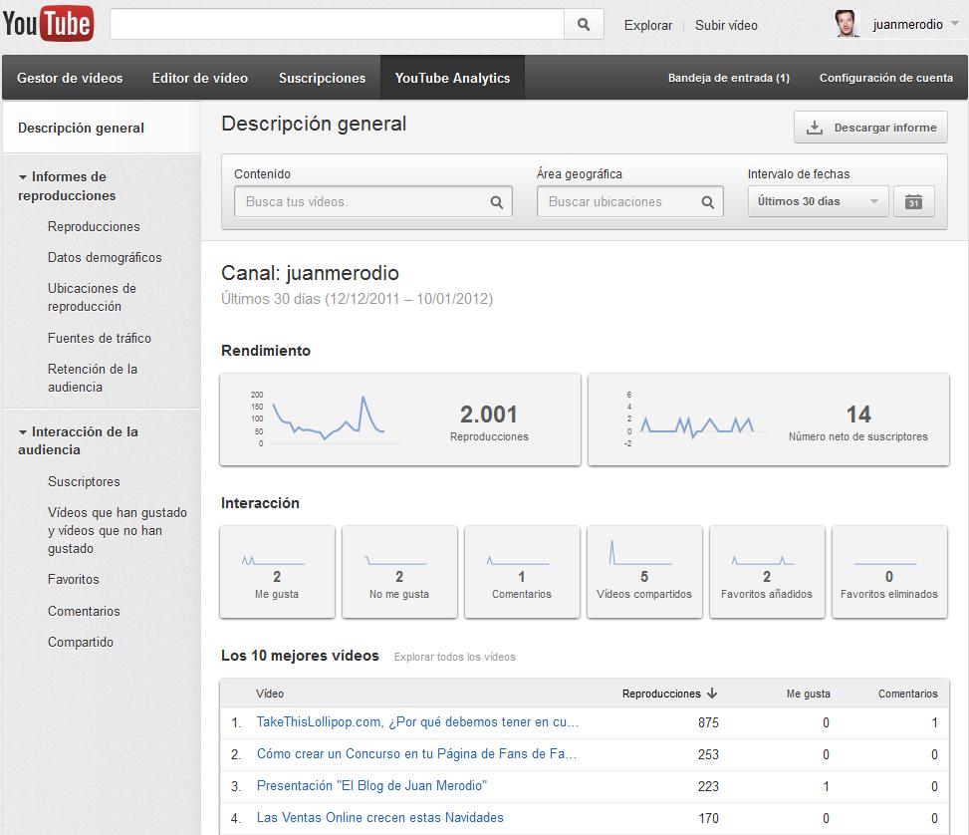Click the Favoritos añadidos interaction card
969x835 pixels.
(767, 572)
